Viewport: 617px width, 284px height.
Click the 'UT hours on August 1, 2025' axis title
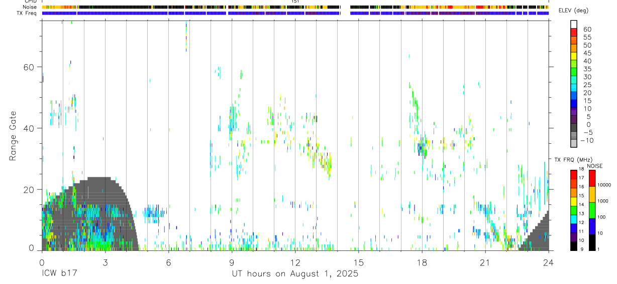pos(294,274)
